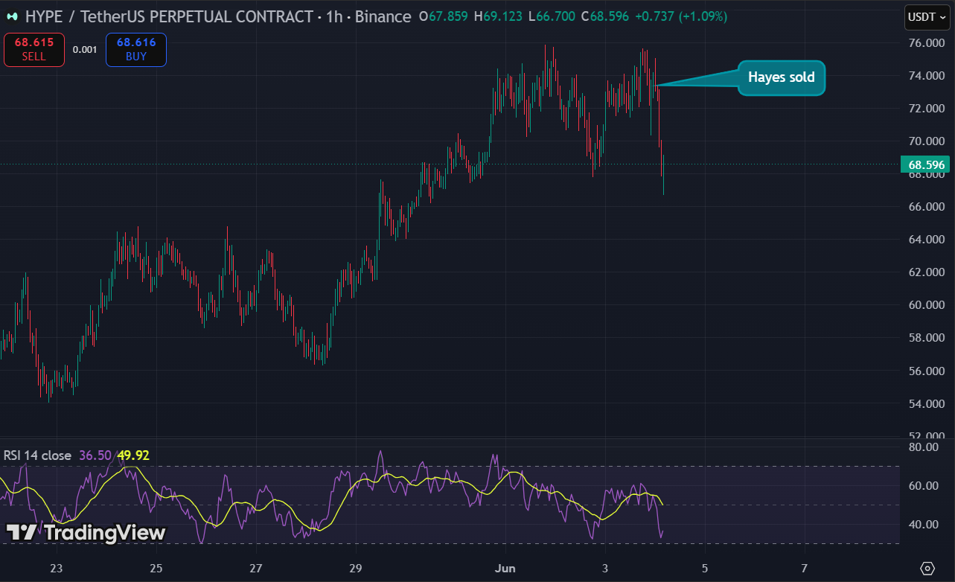Viewport: 955px width, 582px height.
Task: Open the USDT currency dropdown
Action: (926, 16)
